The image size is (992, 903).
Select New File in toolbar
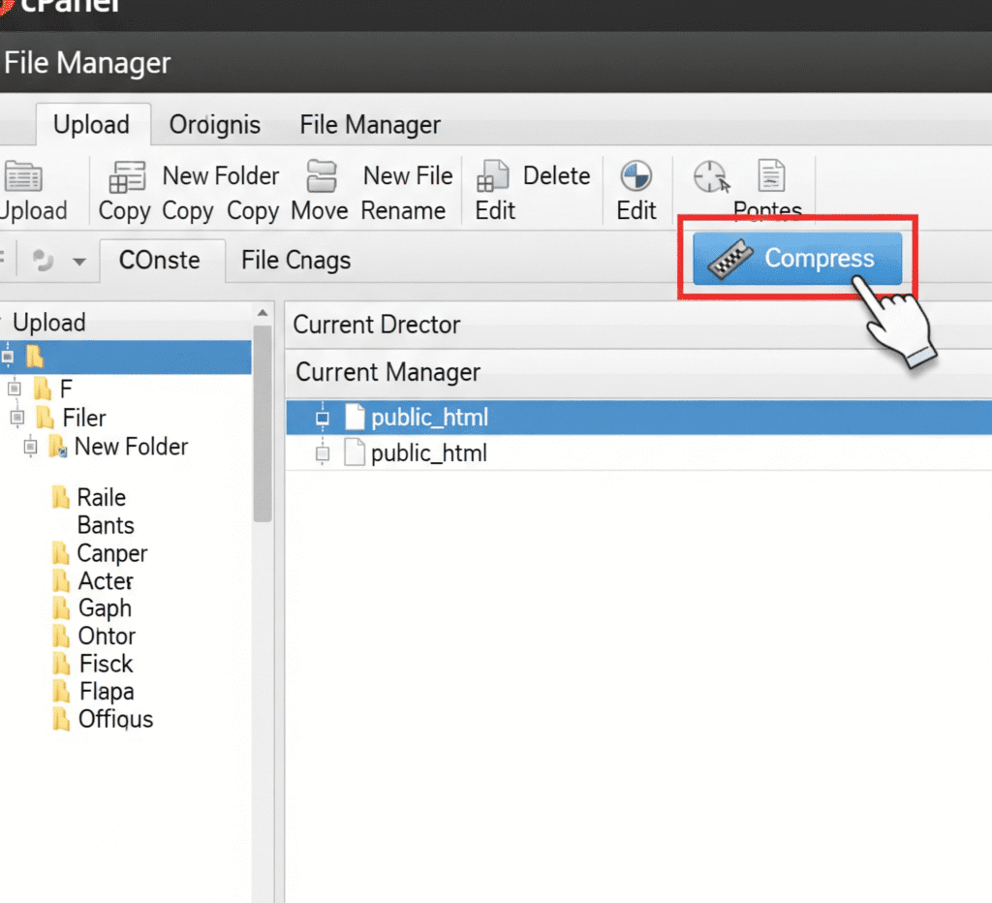point(408,176)
